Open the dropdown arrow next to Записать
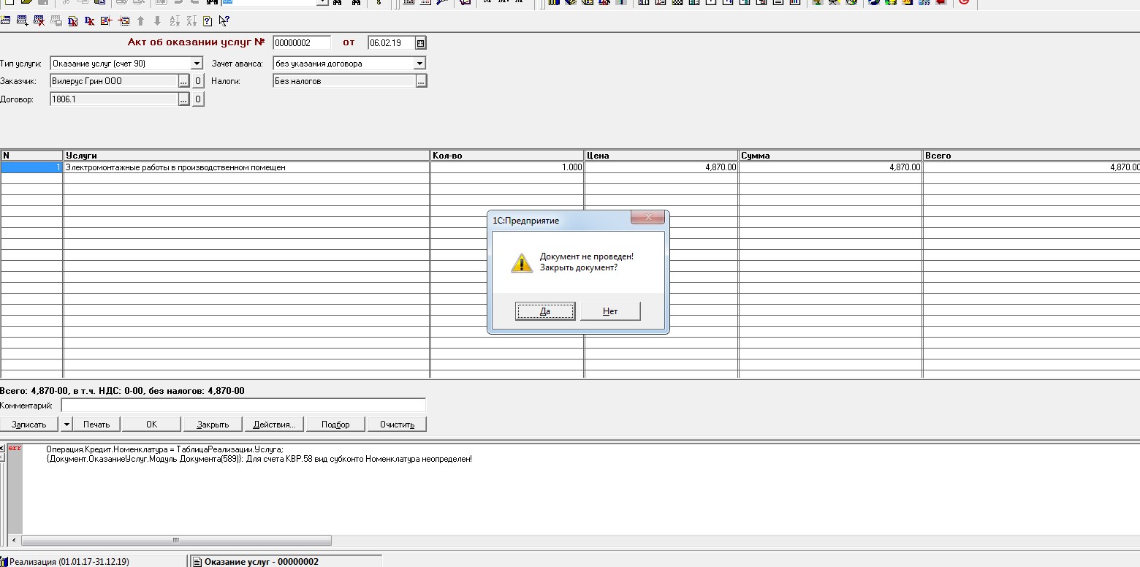Screen dimensions: 1140x567 click(66, 425)
